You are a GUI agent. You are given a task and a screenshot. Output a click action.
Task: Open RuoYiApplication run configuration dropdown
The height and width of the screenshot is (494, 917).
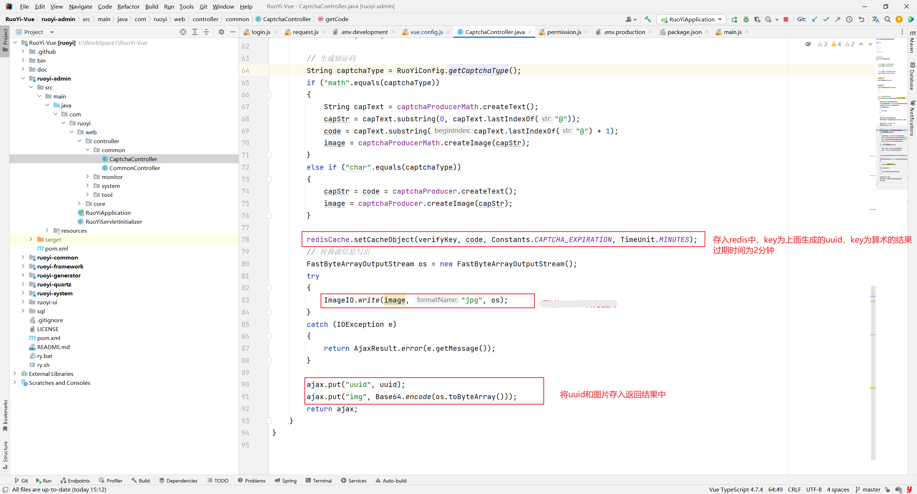click(x=692, y=19)
